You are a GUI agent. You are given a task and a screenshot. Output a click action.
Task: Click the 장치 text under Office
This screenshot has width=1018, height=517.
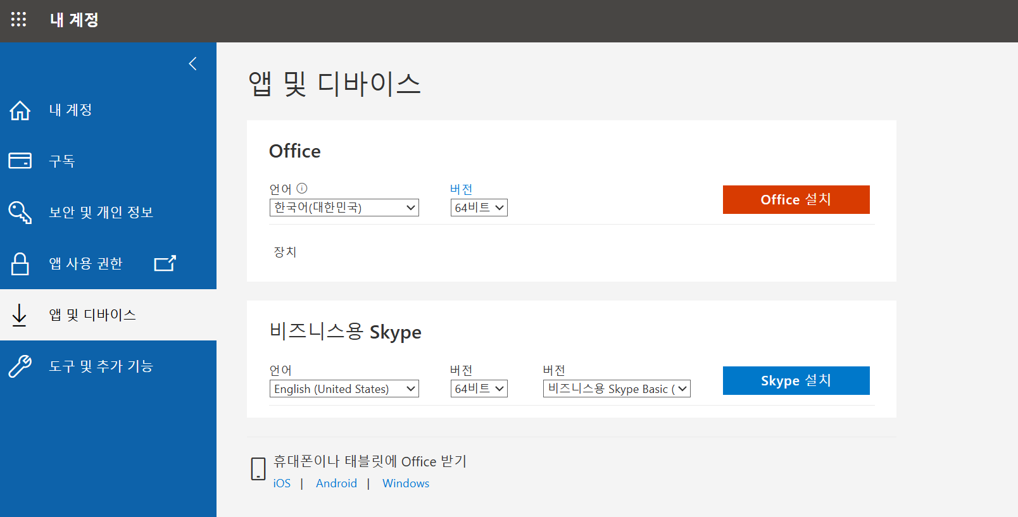point(285,252)
